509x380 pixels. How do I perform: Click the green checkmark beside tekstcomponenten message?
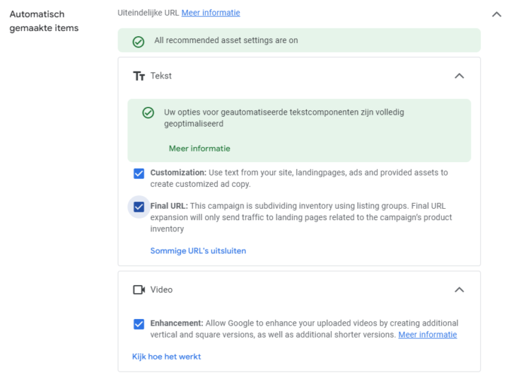pos(148,113)
